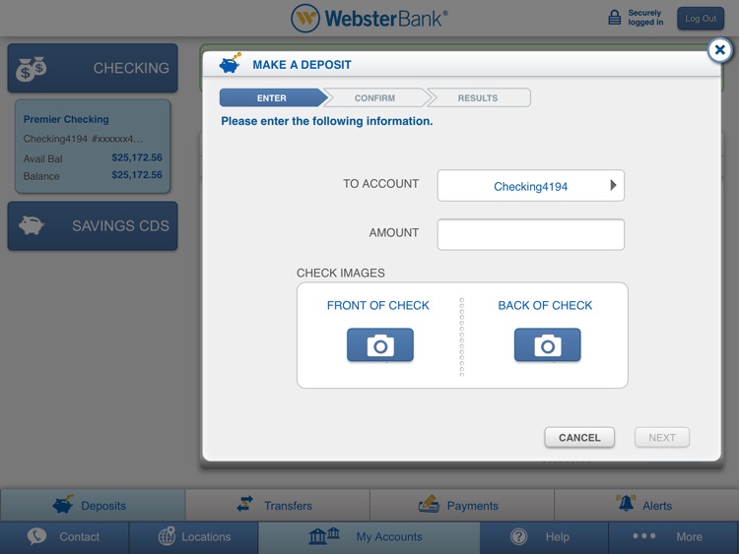
Task: Open More label in bottom bar
Action: point(689,536)
